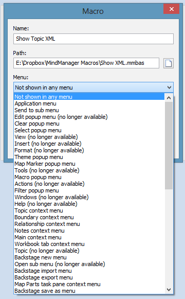Screen dimensions: 185x299
Task: Select 'Insert (no longer available)' entry
Action: [x=89, y=144]
